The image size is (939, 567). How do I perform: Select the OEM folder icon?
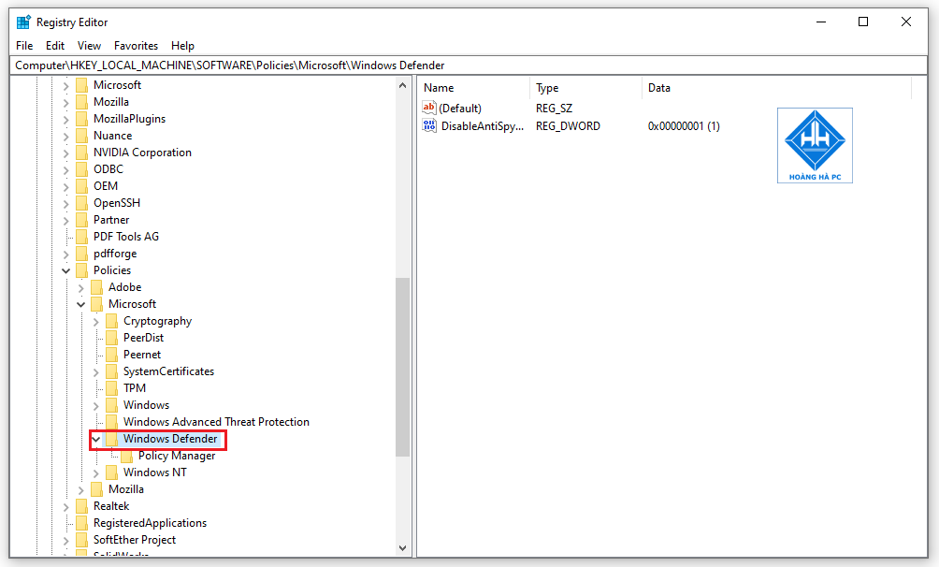(x=82, y=186)
